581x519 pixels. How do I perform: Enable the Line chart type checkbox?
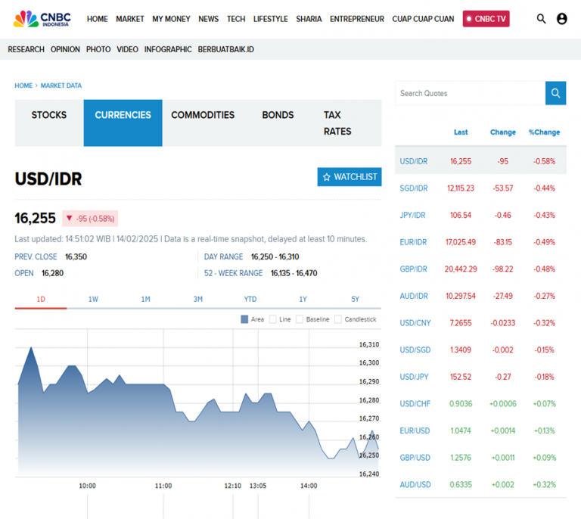(x=273, y=319)
